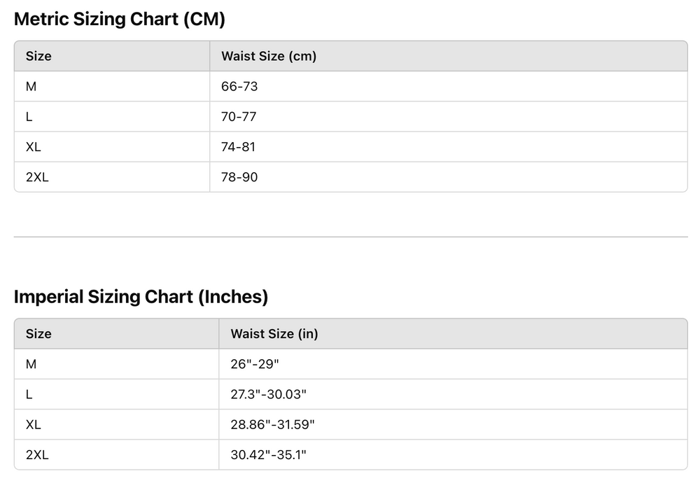
Task: Select the 26"-29" waist size cell
Action: pos(255,364)
